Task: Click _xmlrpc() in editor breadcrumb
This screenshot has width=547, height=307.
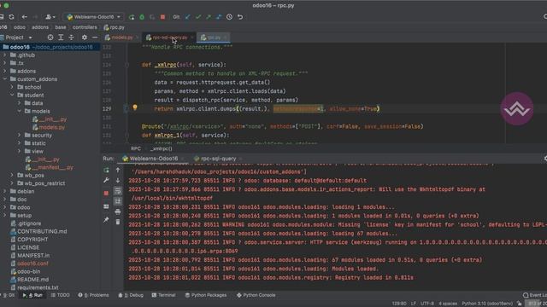Action: click(161, 148)
